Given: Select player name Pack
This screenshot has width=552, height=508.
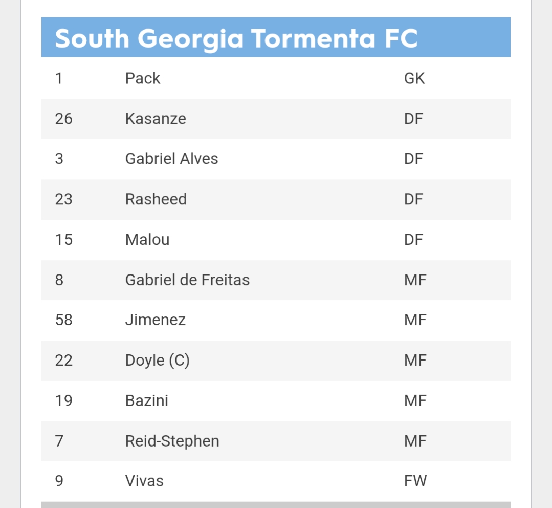Looking at the screenshot, I should tap(143, 78).
